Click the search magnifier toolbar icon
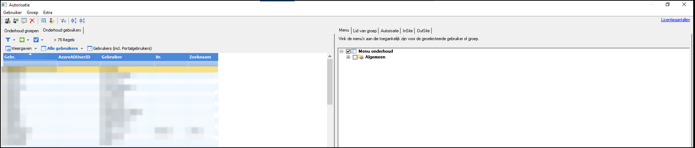 44,21
